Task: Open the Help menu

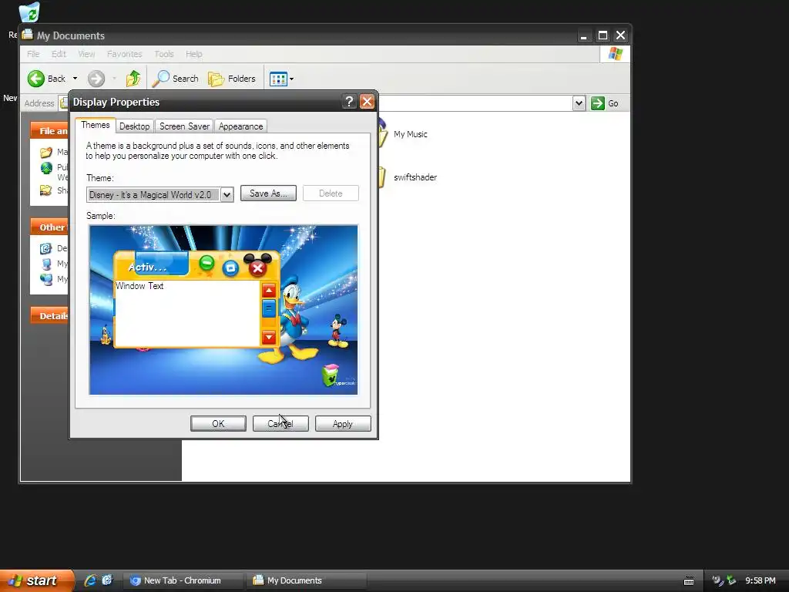Action: [x=193, y=54]
